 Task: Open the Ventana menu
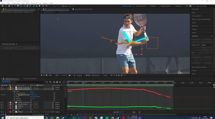[45, 3]
